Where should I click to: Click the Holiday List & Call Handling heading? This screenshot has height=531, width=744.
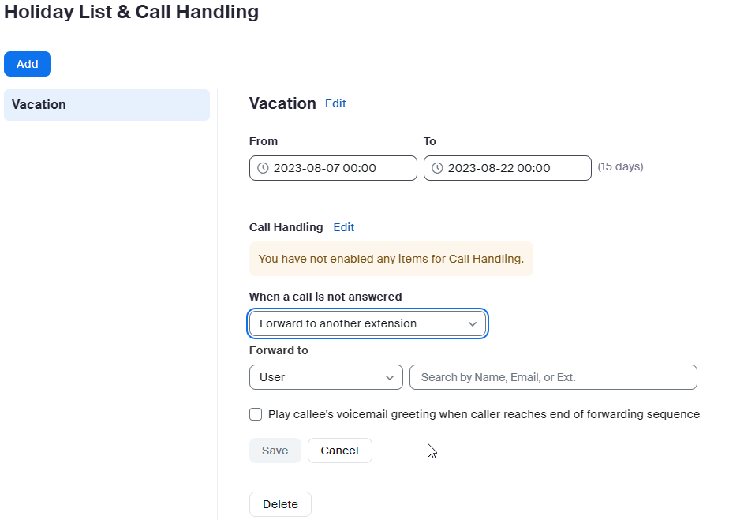tap(131, 12)
